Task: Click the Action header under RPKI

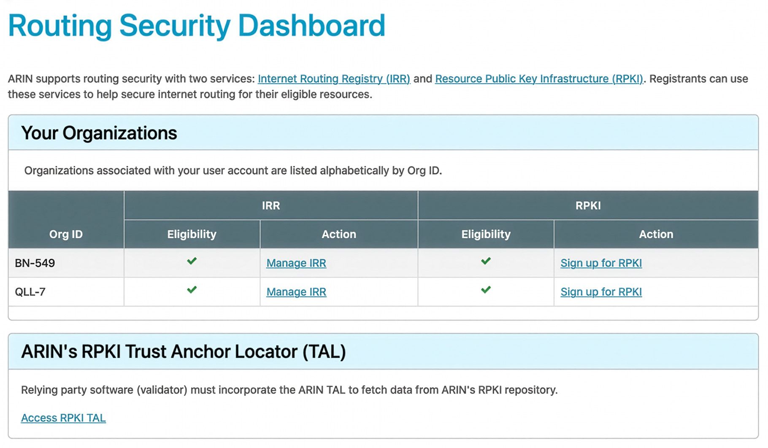Action: click(x=656, y=234)
